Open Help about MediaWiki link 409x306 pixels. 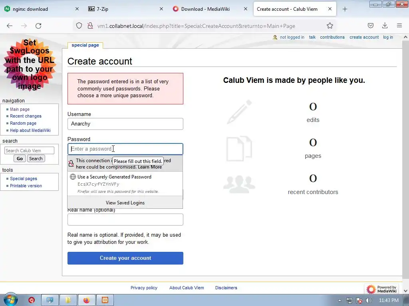pos(30,130)
